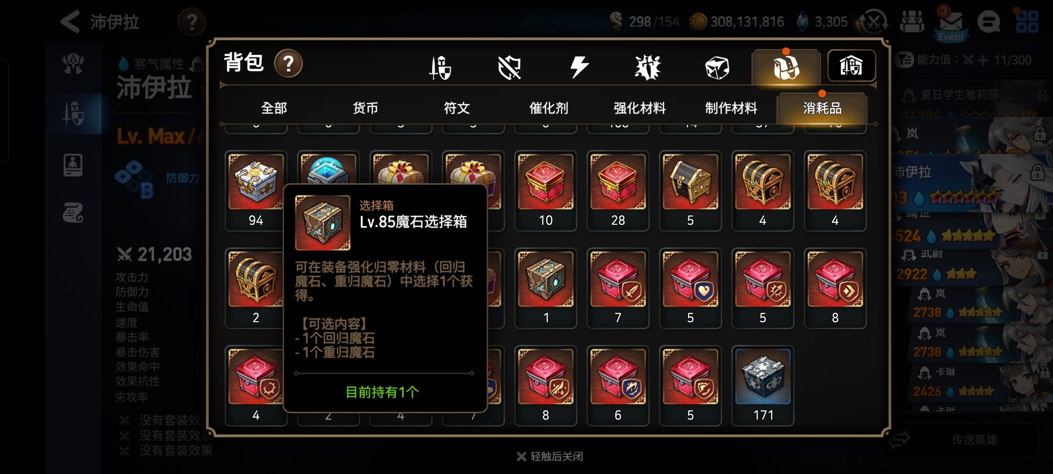Switch to the 货币 tab
1053x474 pixels.
(365, 108)
